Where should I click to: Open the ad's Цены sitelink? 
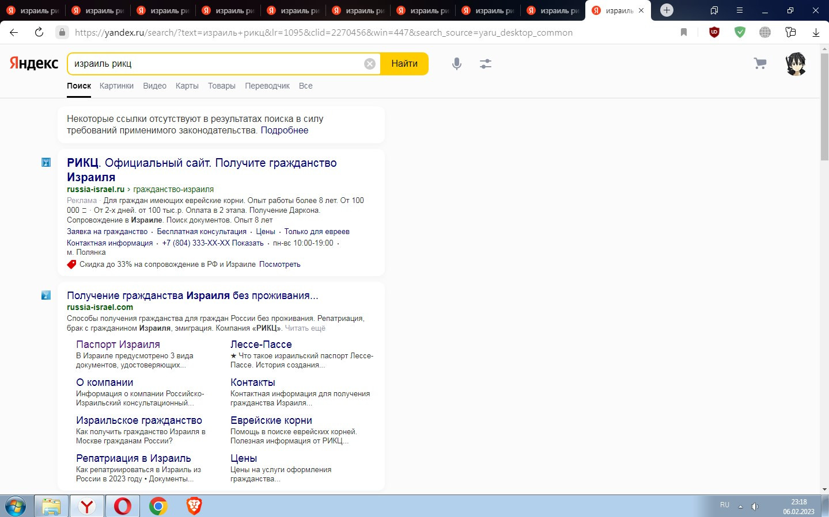point(266,232)
